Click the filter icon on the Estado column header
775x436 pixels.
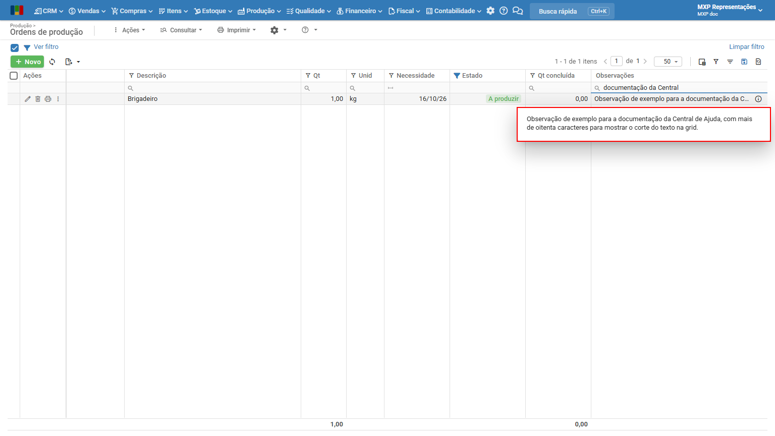457,76
